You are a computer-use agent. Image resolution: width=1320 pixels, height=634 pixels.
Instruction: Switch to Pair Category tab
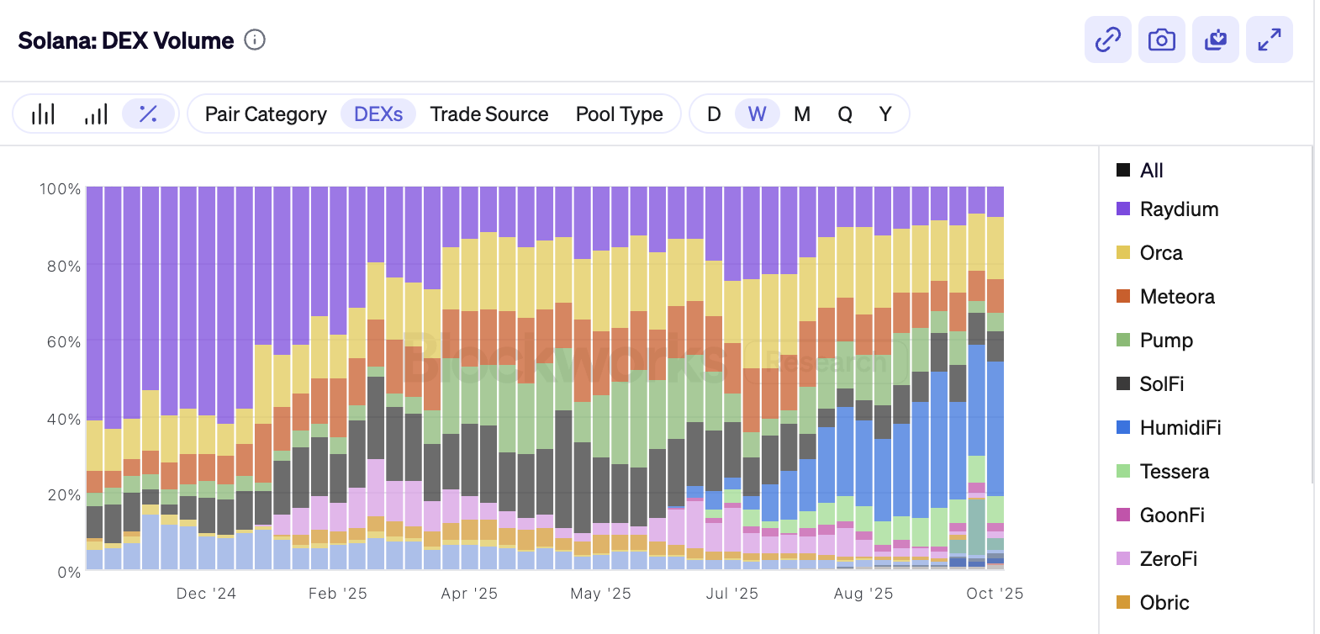click(266, 114)
